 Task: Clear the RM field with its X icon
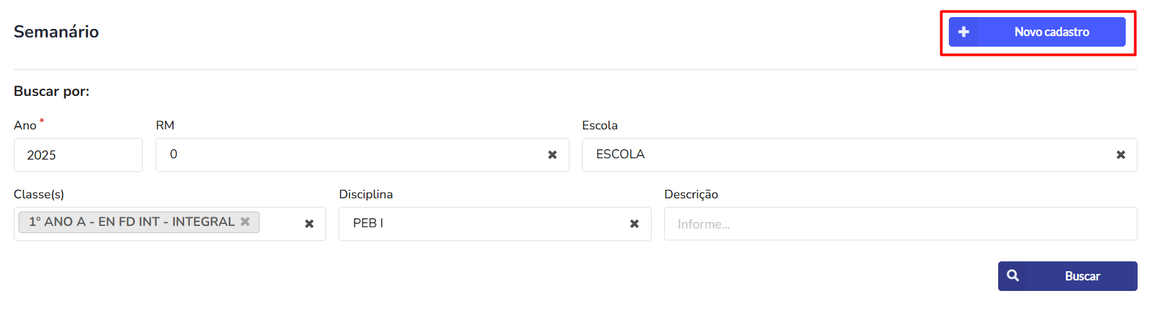(x=552, y=155)
